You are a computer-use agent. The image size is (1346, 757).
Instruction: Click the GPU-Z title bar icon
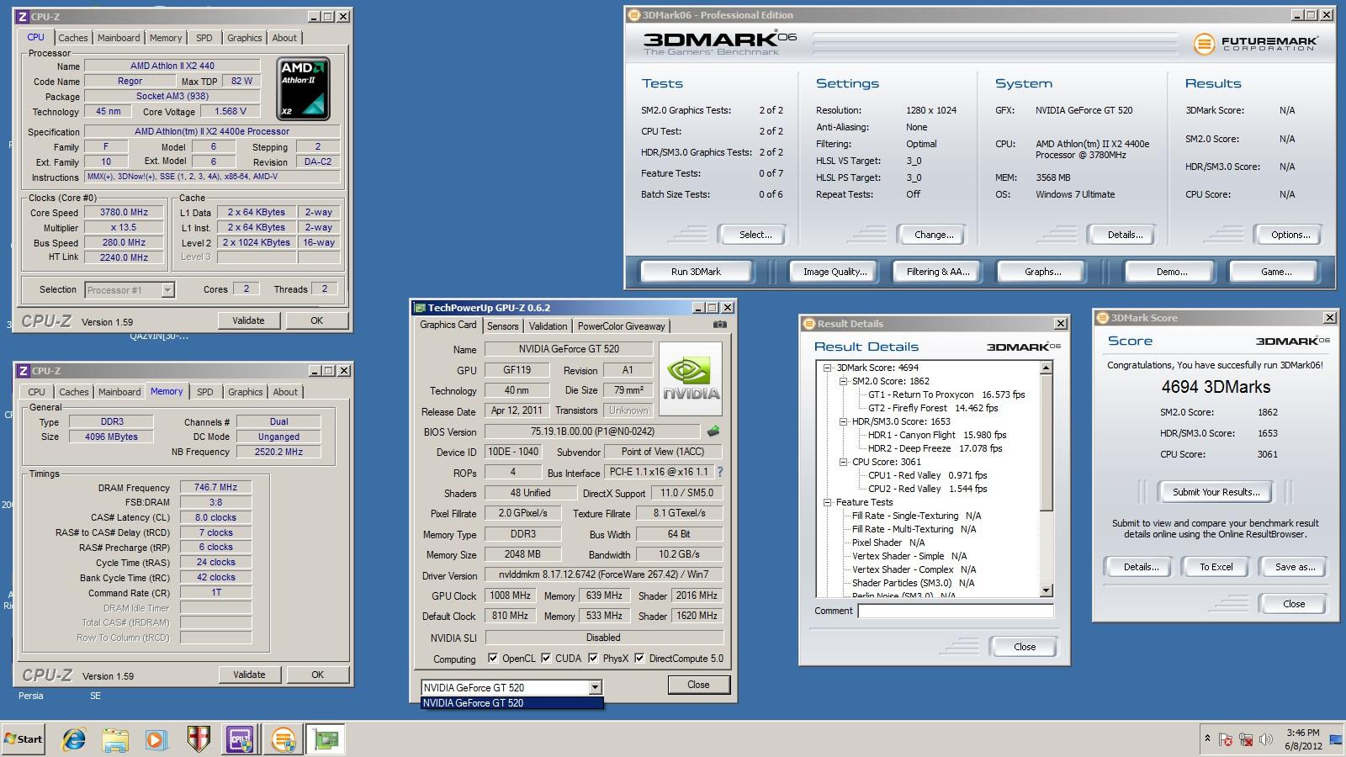click(x=419, y=307)
